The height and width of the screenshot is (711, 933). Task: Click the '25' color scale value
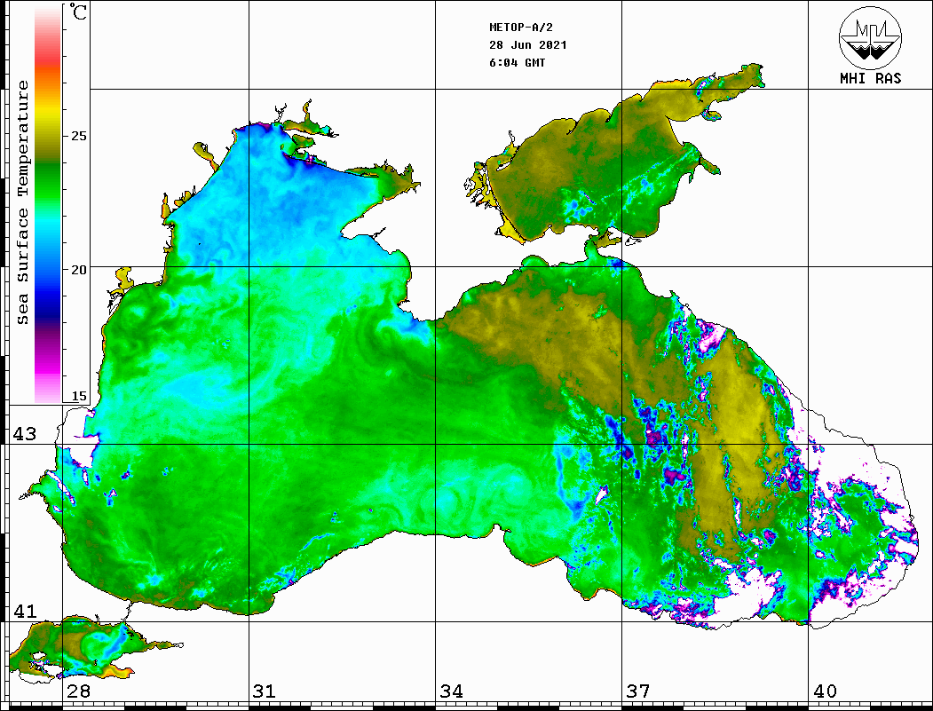78,136
